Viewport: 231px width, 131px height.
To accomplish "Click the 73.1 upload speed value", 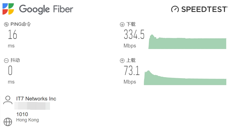I will [x=132, y=71].
